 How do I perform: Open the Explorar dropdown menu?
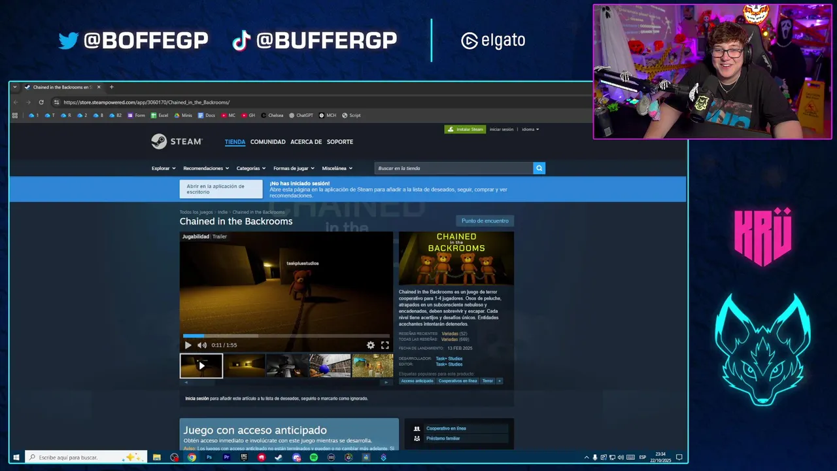(163, 168)
